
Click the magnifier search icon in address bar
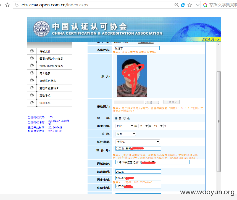pyautogui.click(x=177, y=5)
